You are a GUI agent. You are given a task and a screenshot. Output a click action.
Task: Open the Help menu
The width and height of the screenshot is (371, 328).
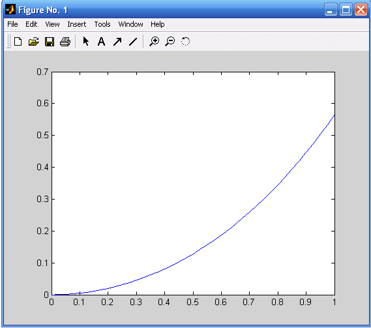(158, 24)
